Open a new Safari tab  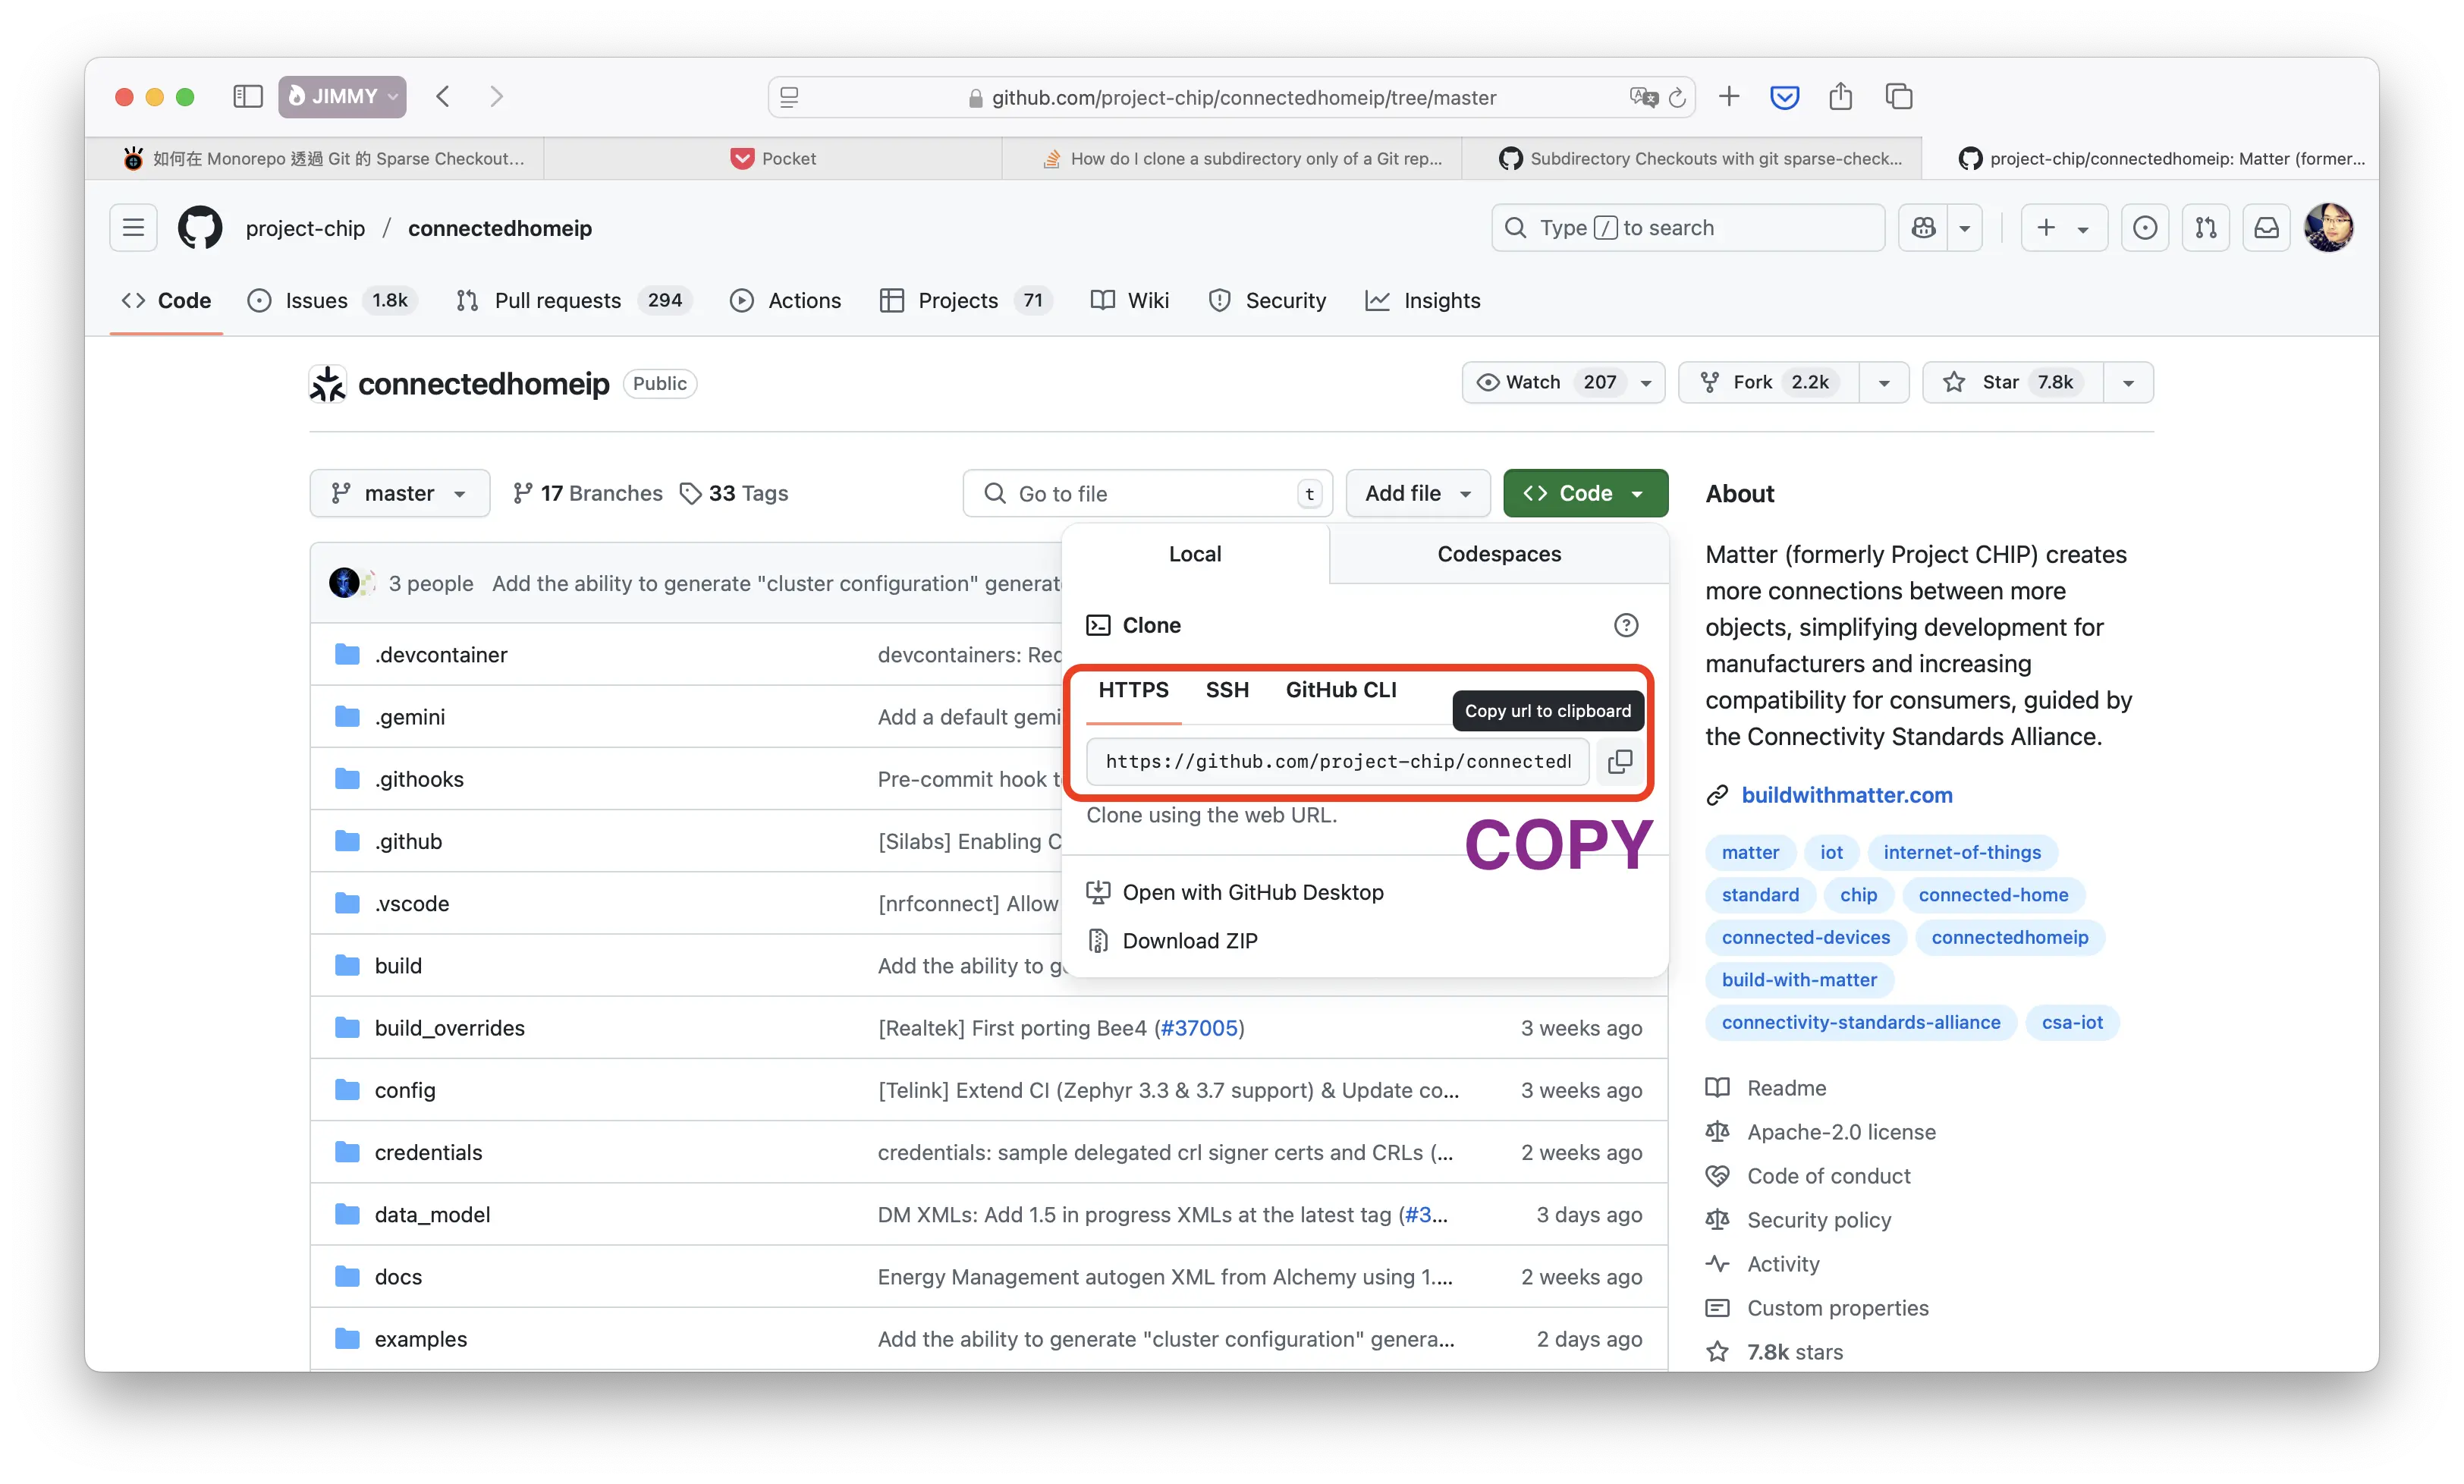(1728, 97)
